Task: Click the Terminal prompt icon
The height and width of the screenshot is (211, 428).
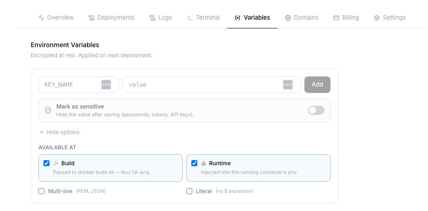Action: pyautogui.click(x=190, y=18)
